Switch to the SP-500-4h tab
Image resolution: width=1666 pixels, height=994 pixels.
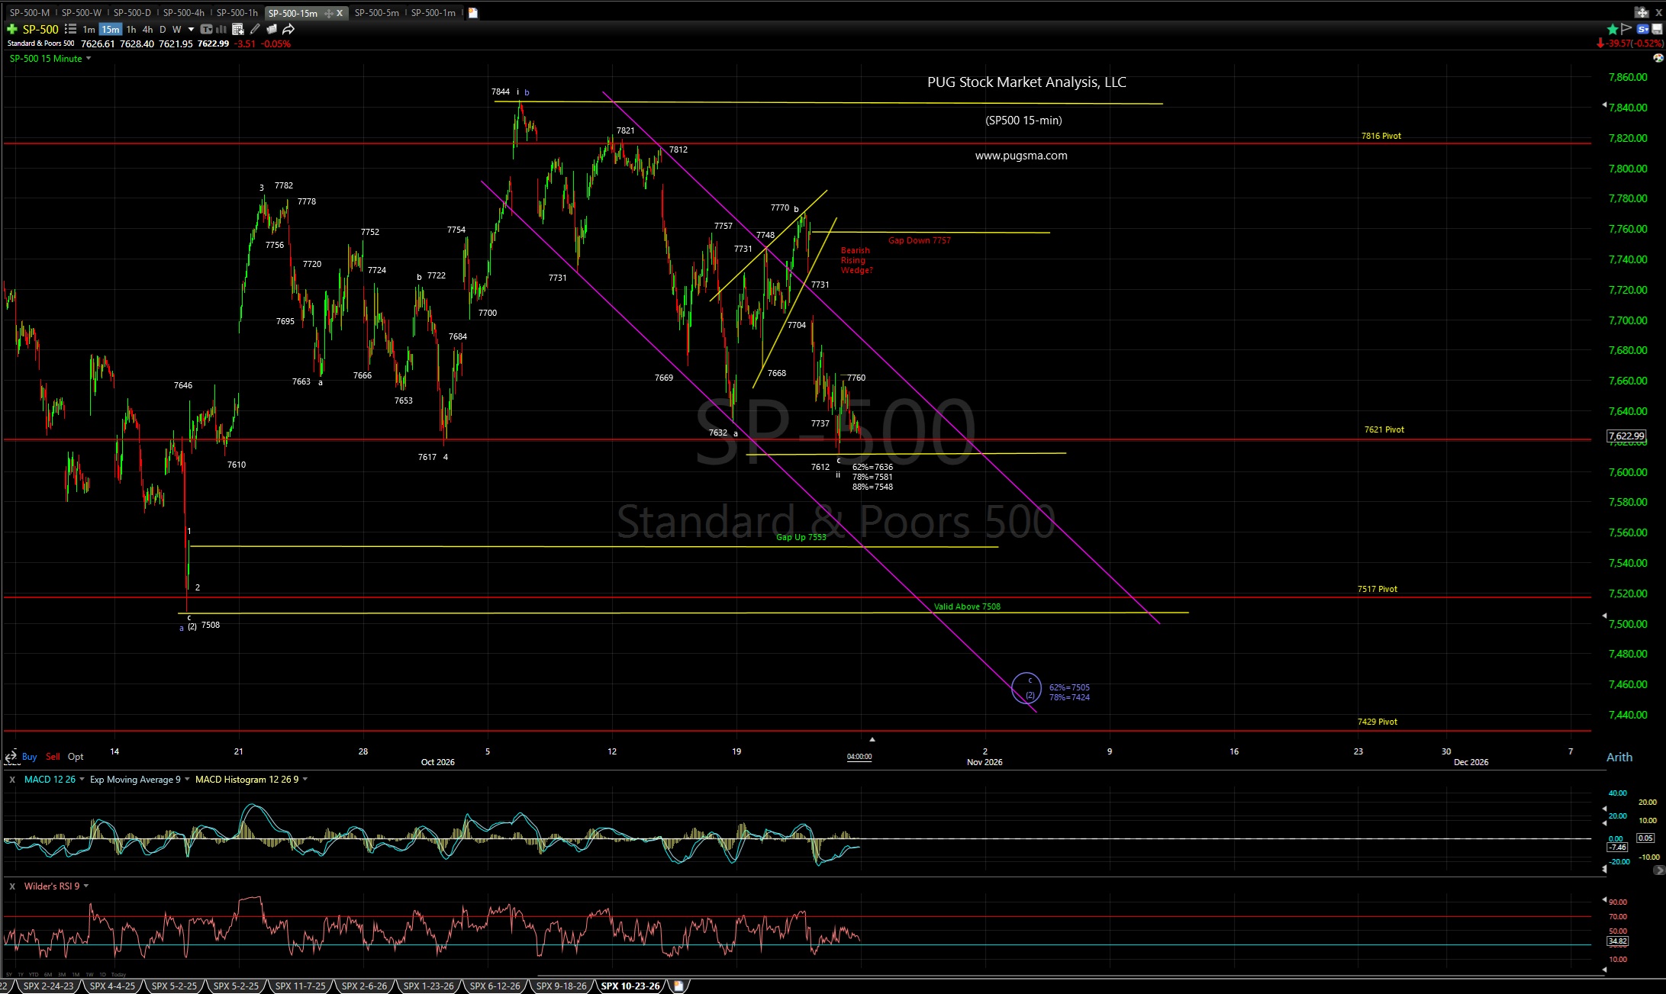coord(183,12)
